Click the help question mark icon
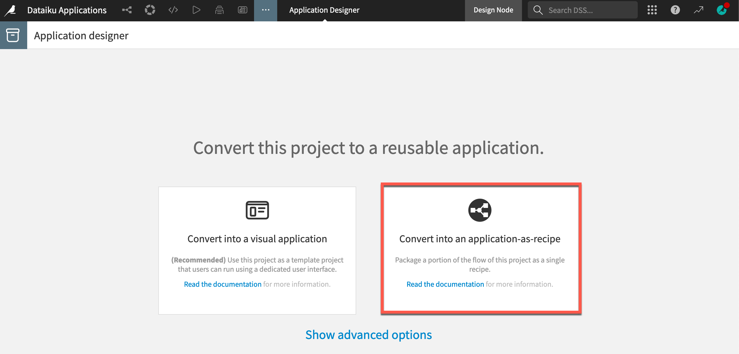The image size is (739, 354). click(x=675, y=10)
